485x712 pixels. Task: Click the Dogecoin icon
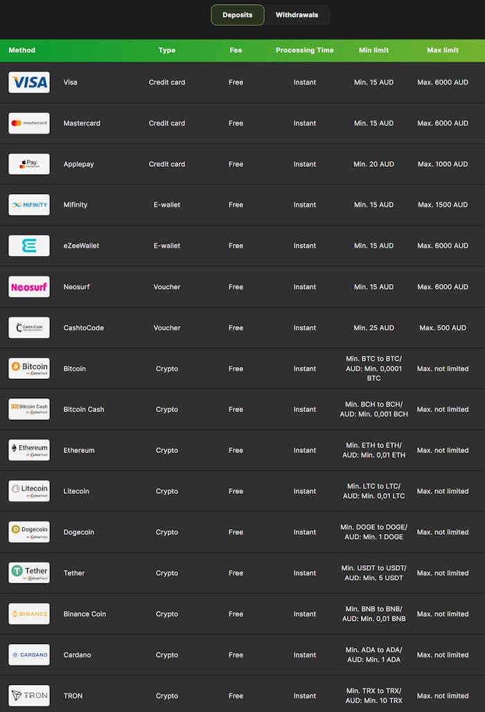tap(28, 531)
